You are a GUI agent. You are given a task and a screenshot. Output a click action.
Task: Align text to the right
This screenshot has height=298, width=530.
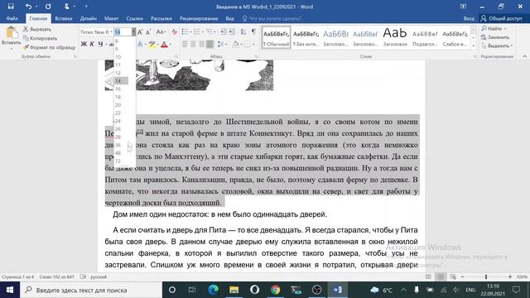(x=201, y=44)
